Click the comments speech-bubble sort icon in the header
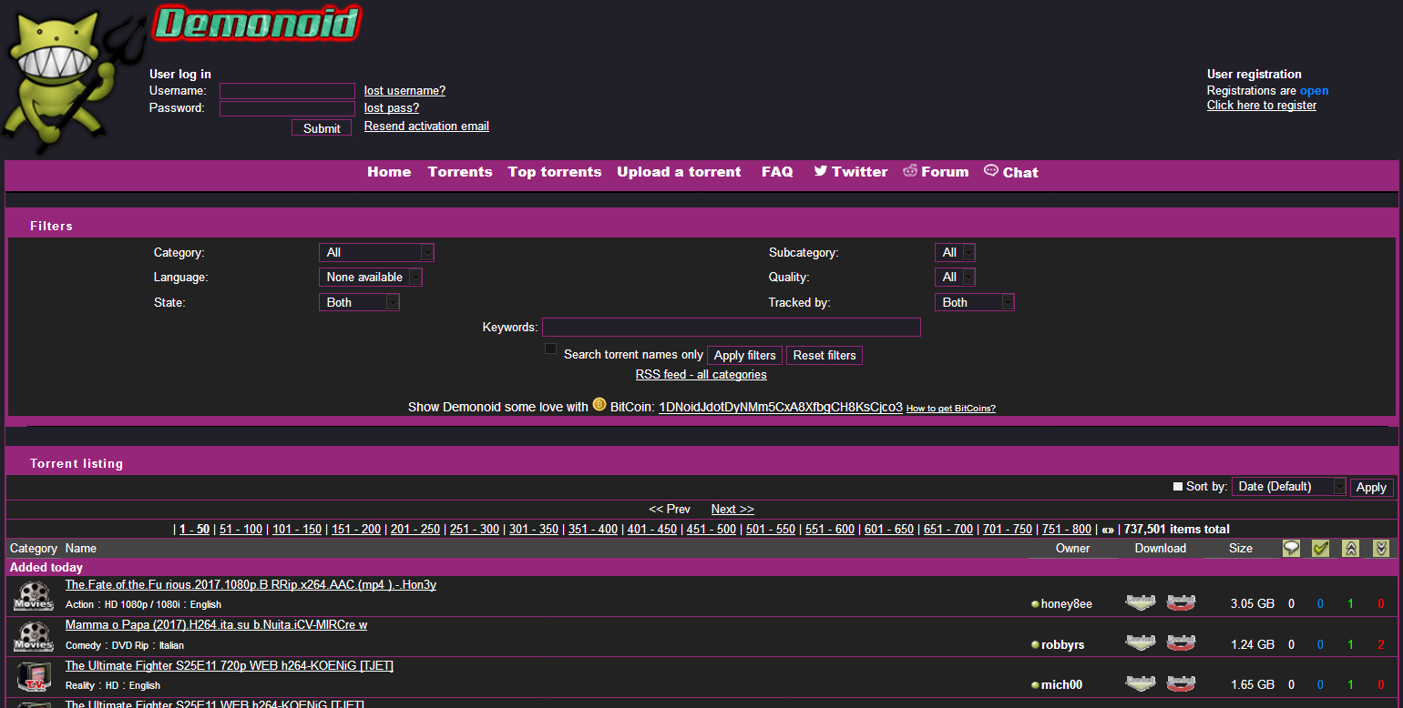Screen dimensions: 1403x708 point(1291,548)
